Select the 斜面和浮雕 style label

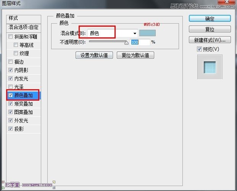26,37
